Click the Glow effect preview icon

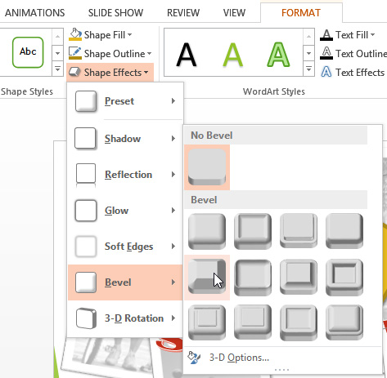(x=86, y=211)
